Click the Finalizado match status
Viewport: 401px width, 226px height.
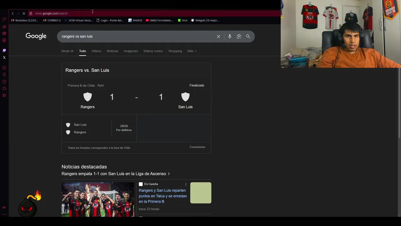point(197,85)
